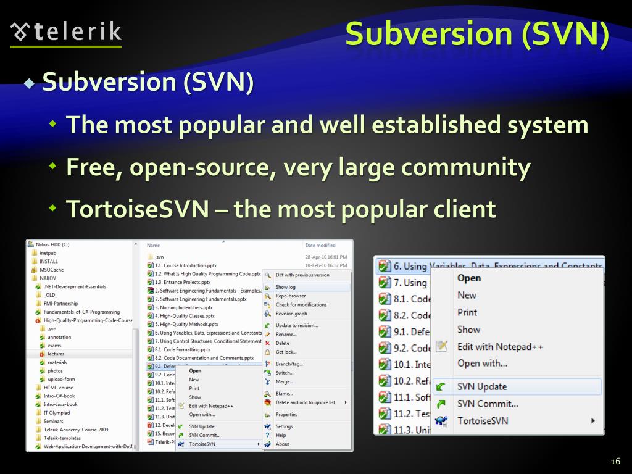This screenshot has height=474, width=632.
Task: Click the Nakov HDD (C:) drive icon
Action: 31,244
